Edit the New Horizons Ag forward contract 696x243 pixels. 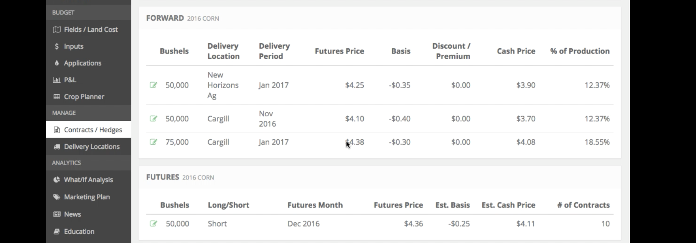point(153,85)
